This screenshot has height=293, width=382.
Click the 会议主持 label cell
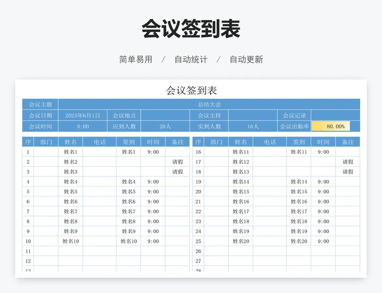pyautogui.click(x=209, y=115)
